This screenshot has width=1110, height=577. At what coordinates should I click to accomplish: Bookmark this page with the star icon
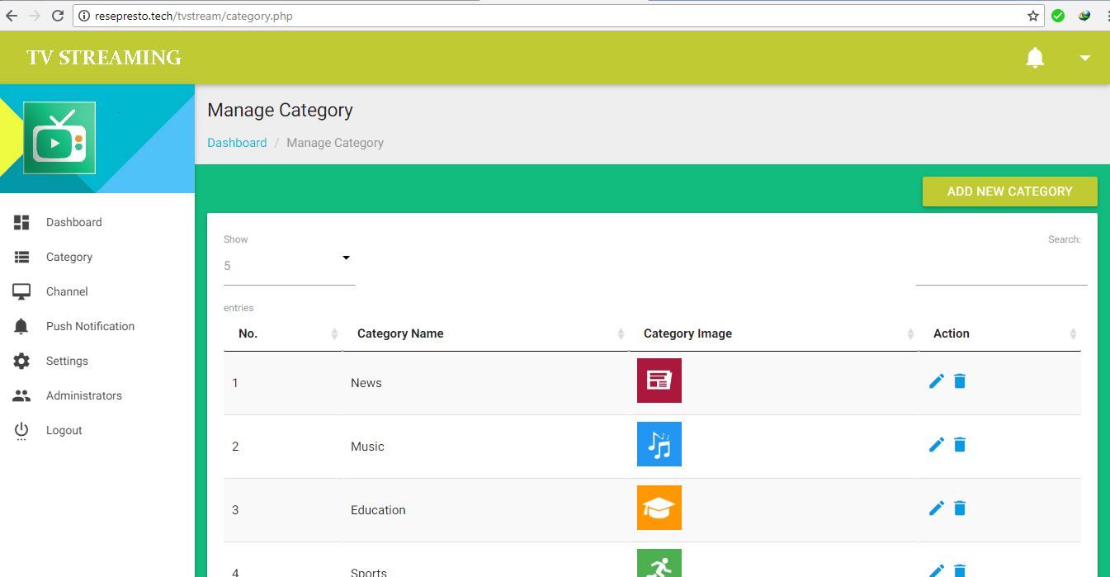pos(1033,16)
